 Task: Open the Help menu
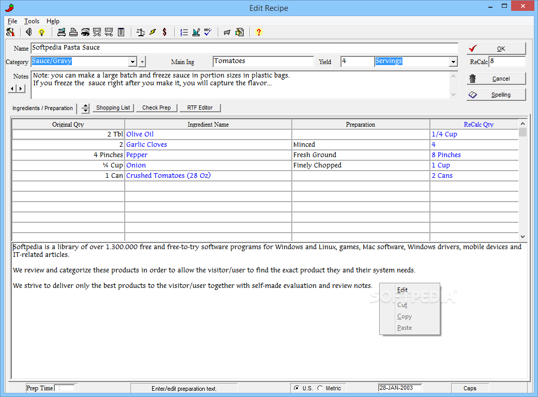pos(53,21)
